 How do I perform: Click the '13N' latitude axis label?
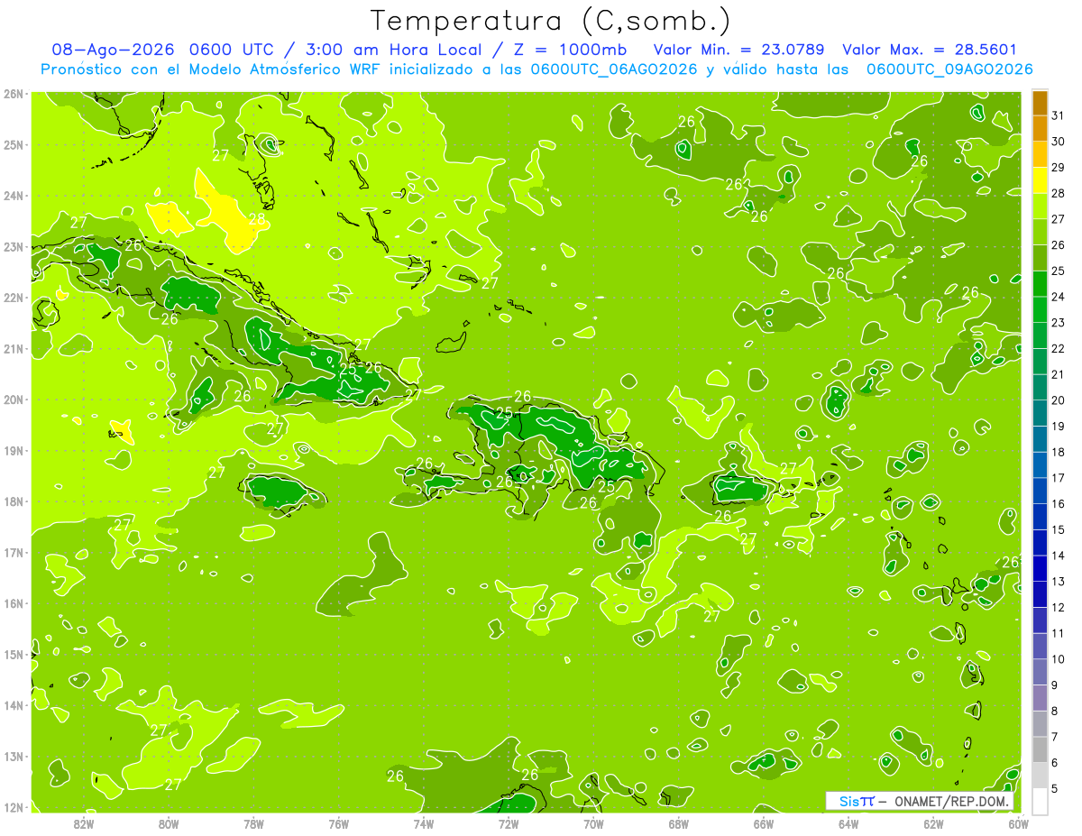14,757
